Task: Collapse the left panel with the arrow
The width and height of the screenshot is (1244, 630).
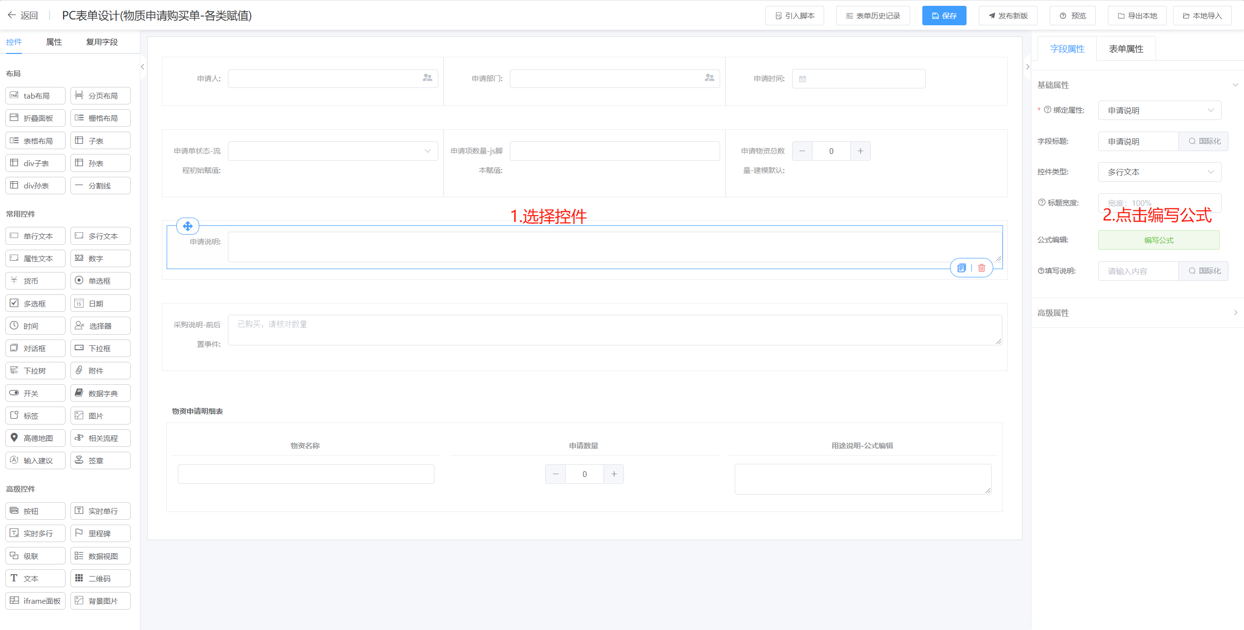Action: [142, 67]
